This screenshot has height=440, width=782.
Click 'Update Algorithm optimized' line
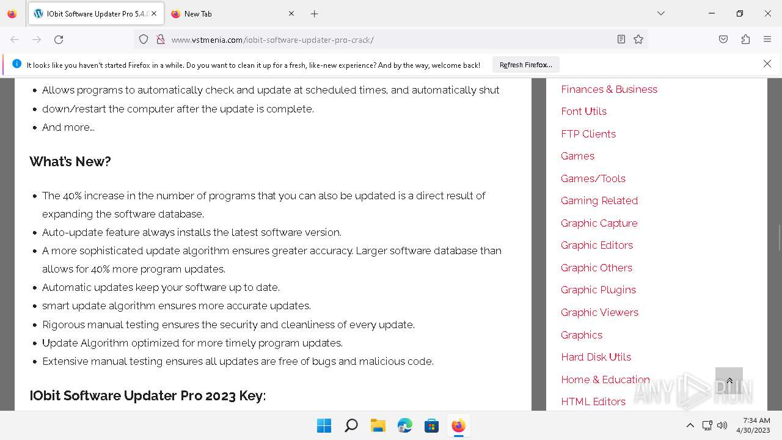click(x=192, y=343)
